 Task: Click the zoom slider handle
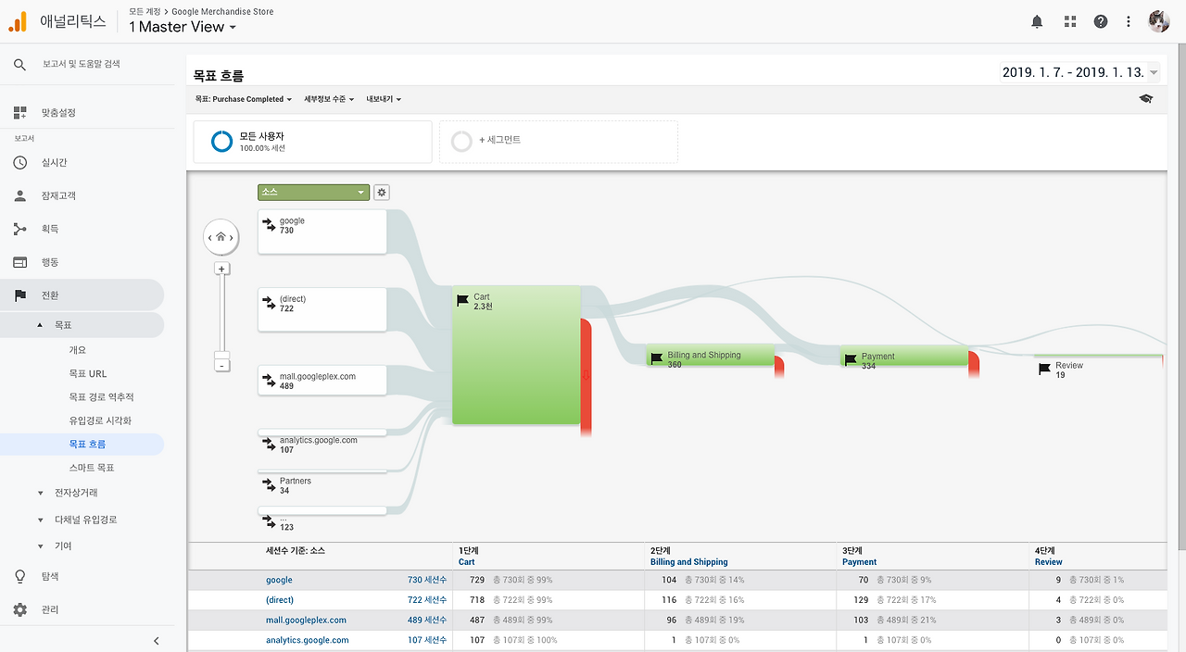tap(221, 355)
